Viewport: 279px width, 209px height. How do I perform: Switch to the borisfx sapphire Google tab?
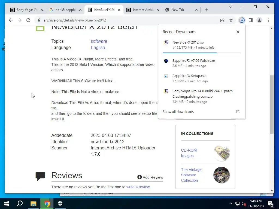pos(66,10)
